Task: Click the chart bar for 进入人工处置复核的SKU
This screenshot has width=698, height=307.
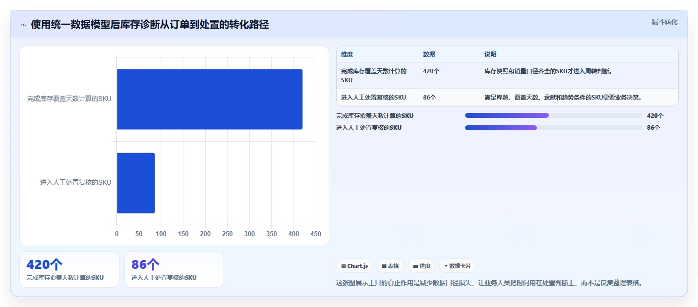Action: tap(136, 183)
